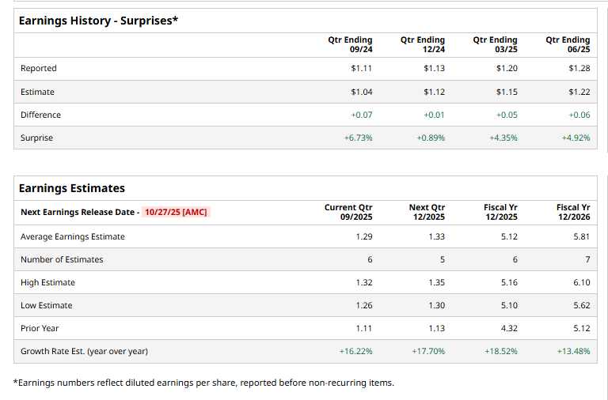Click the 10/27/25 [AMC] release date badge

177,212
